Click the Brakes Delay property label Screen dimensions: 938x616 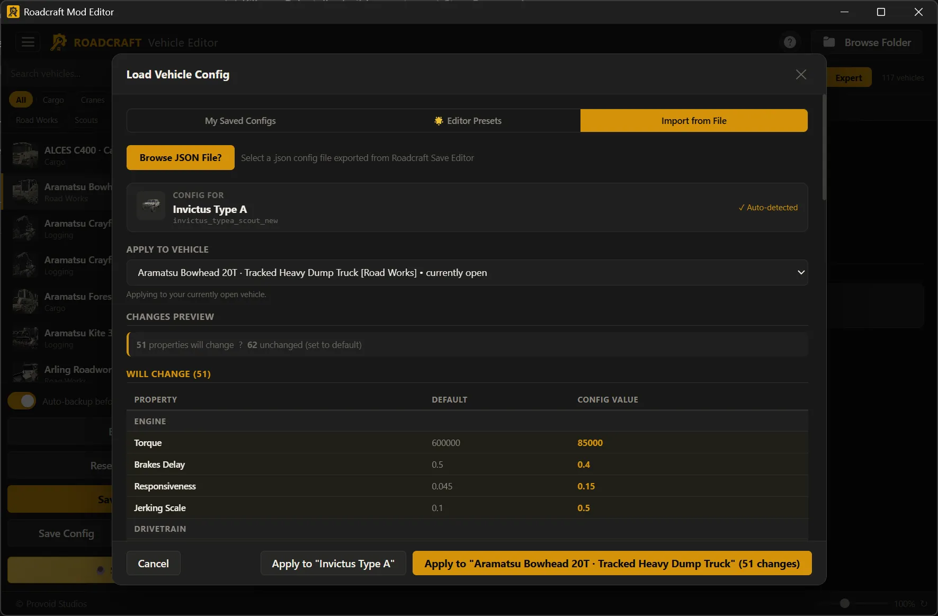tap(159, 465)
